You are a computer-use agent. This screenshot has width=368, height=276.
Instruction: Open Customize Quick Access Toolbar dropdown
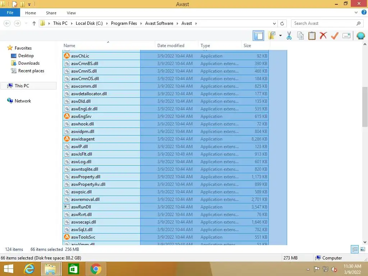pos(29,4)
